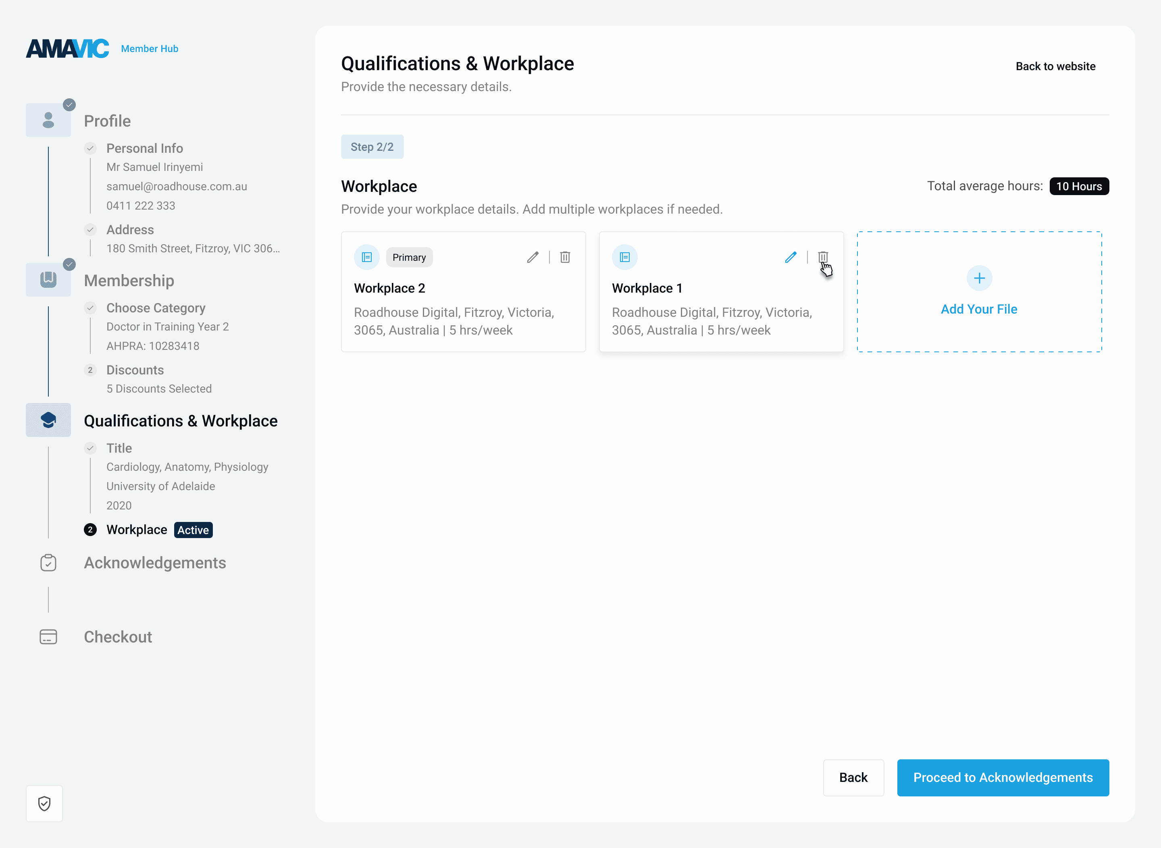Viewport: 1161px width, 848px height.
Task: Click the Checkout card icon
Action: pyautogui.click(x=48, y=637)
